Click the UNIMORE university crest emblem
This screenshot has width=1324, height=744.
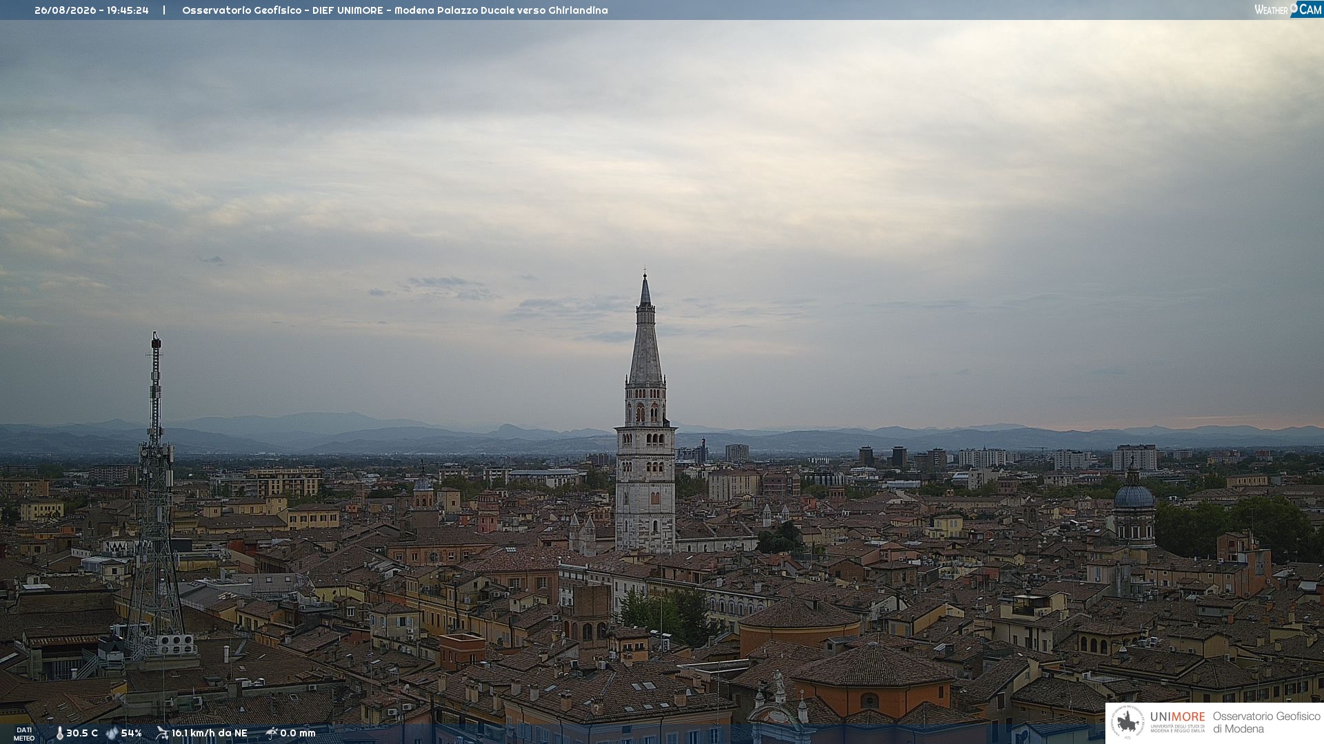pos(1127,723)
